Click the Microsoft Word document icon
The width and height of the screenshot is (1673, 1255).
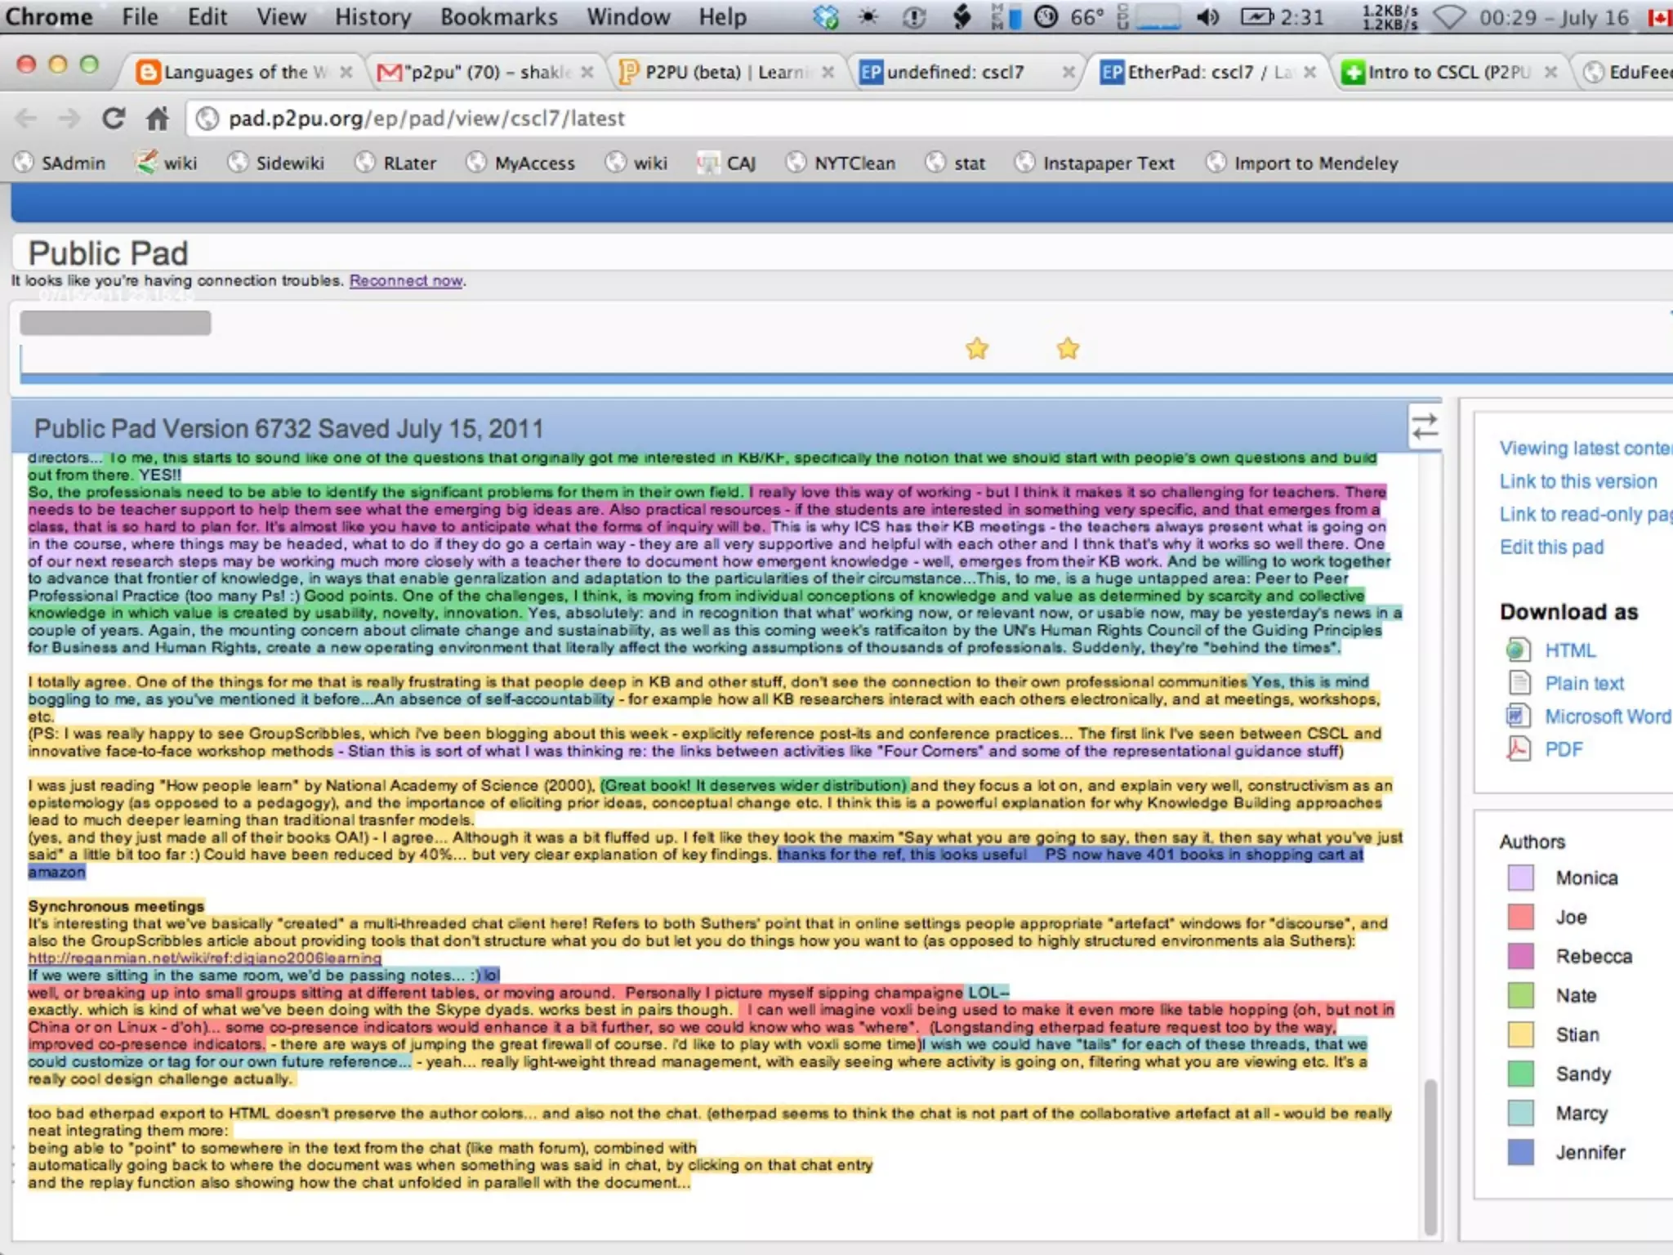point(1518,716)
